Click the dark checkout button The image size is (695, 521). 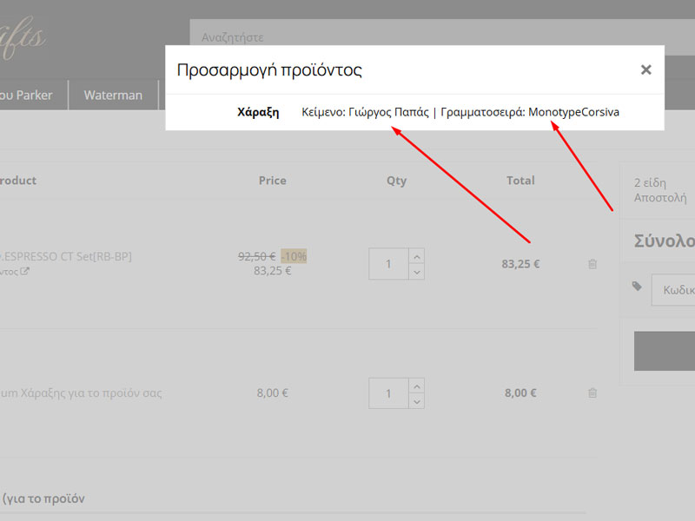[x=665, y=351]
